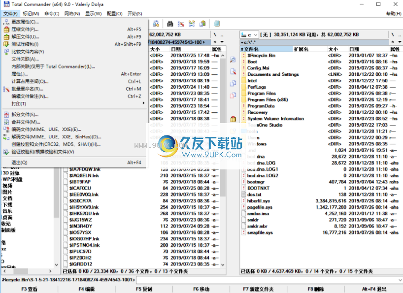403x293 pixels.
Task: Select 解压文件(U)... menu entry
Action: tap(74, 37)
